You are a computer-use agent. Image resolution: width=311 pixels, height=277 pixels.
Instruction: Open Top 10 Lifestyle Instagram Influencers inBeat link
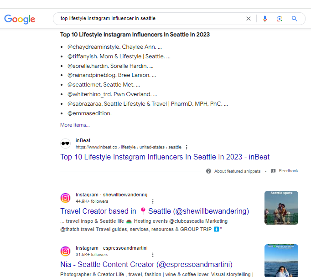click(x=165, y=157)
